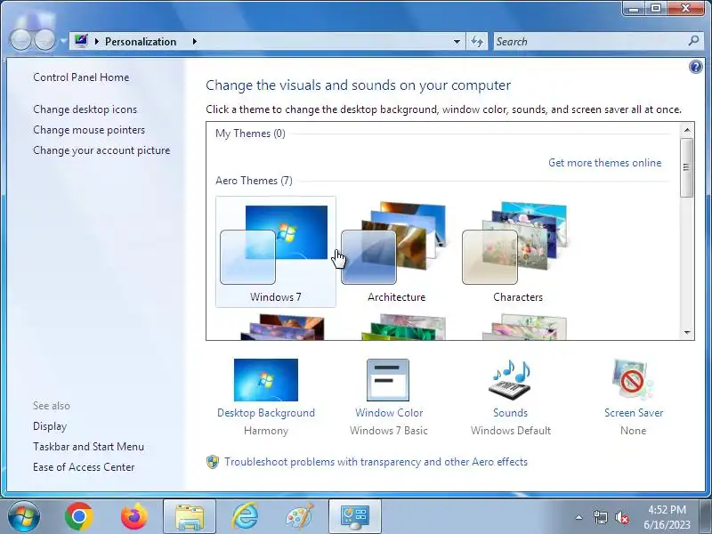Click the shield icon beside Troubleshoot link
Viewport: 712px width, 534px height.
(213, 462)
